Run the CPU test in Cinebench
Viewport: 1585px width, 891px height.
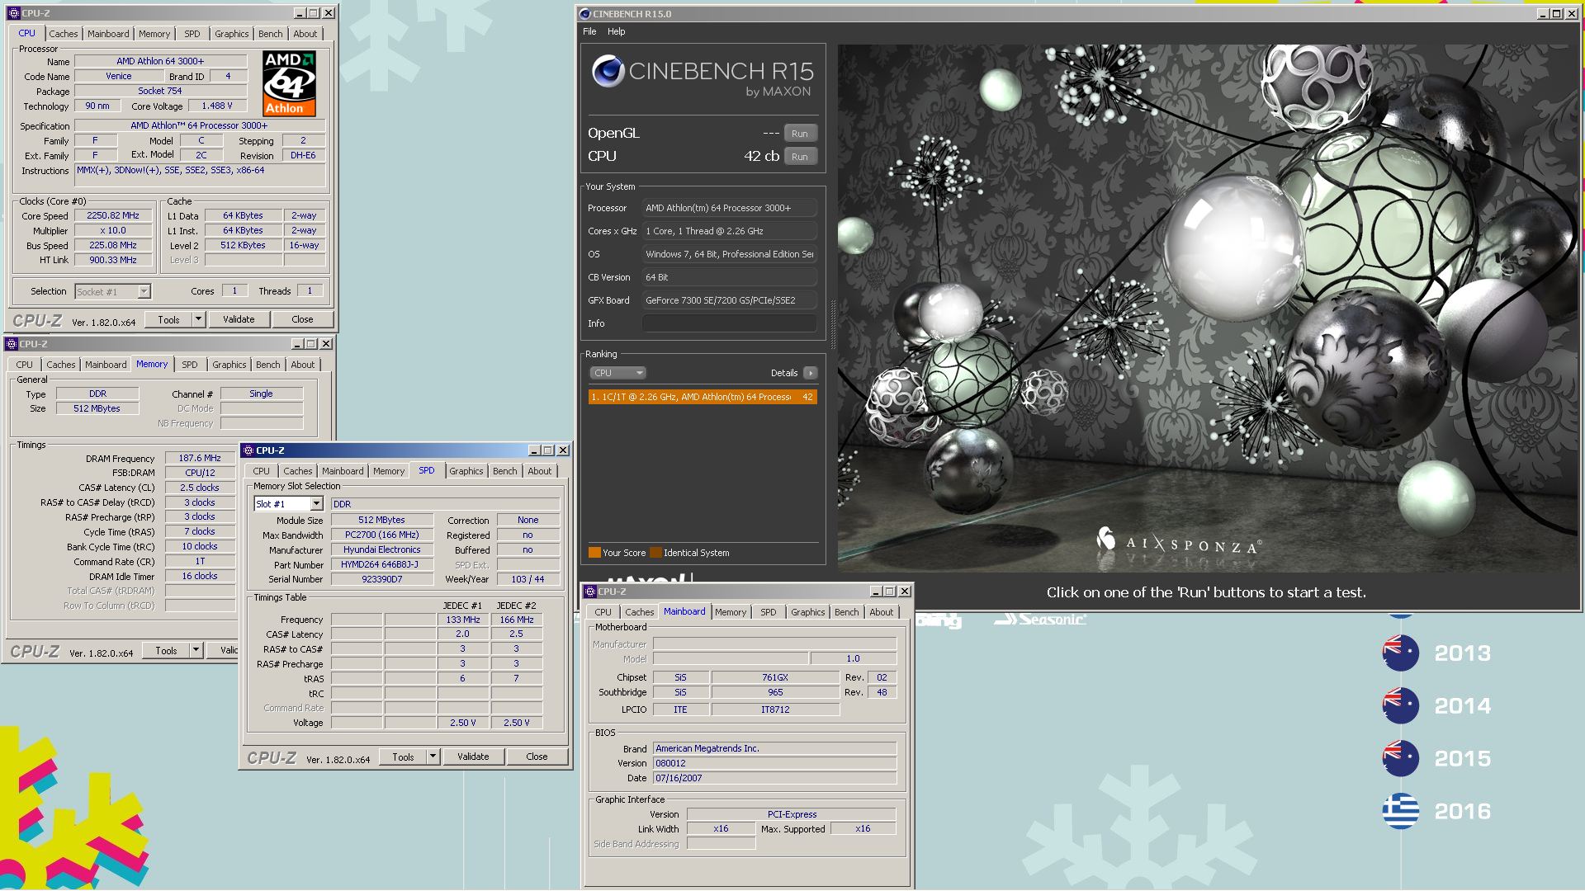[800, 157]
